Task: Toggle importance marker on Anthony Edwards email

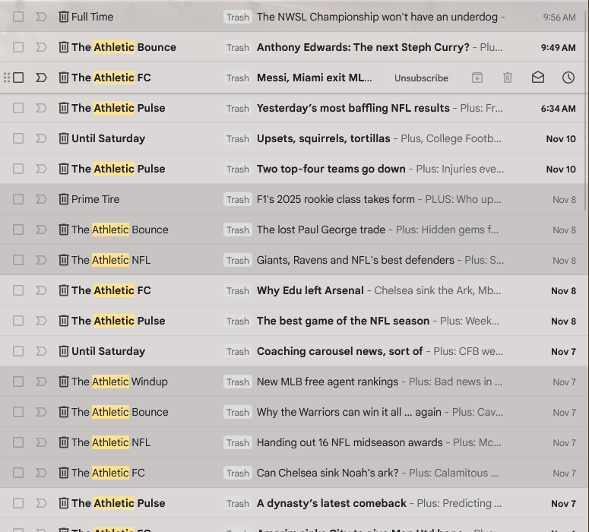Action: [x=41, y=47]
